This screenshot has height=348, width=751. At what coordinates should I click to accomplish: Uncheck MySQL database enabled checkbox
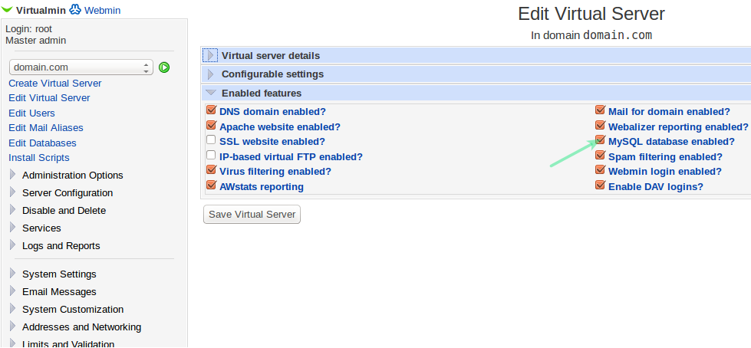pyautogui.click(x=600, y=140)
